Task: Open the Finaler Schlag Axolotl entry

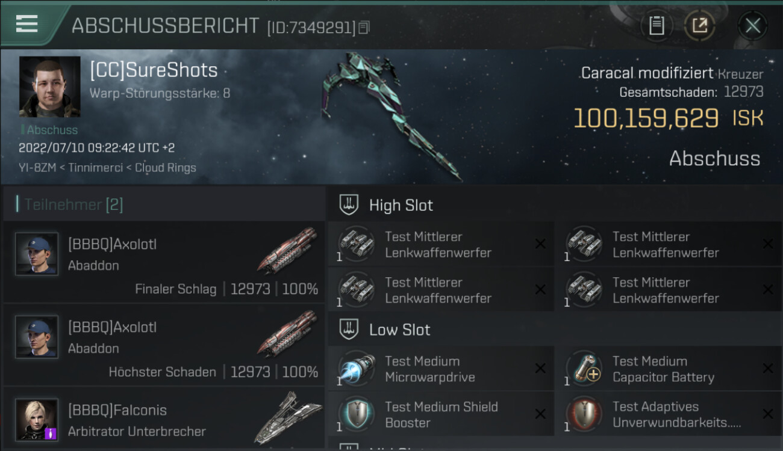Action: pos(164,262)
